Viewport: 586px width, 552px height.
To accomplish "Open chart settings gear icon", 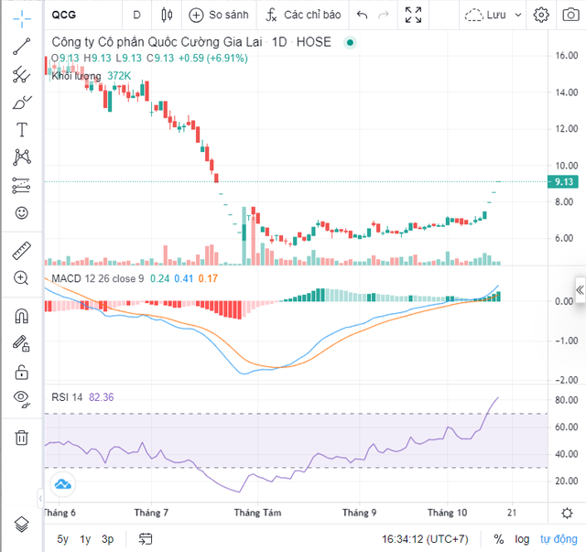I will pos(542,15).
